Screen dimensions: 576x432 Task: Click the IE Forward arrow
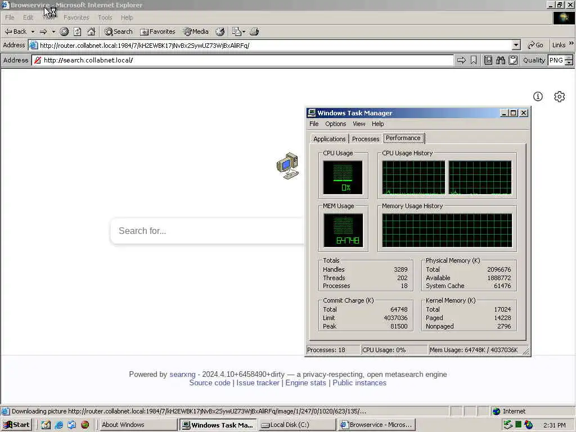(x=43, y=31)
